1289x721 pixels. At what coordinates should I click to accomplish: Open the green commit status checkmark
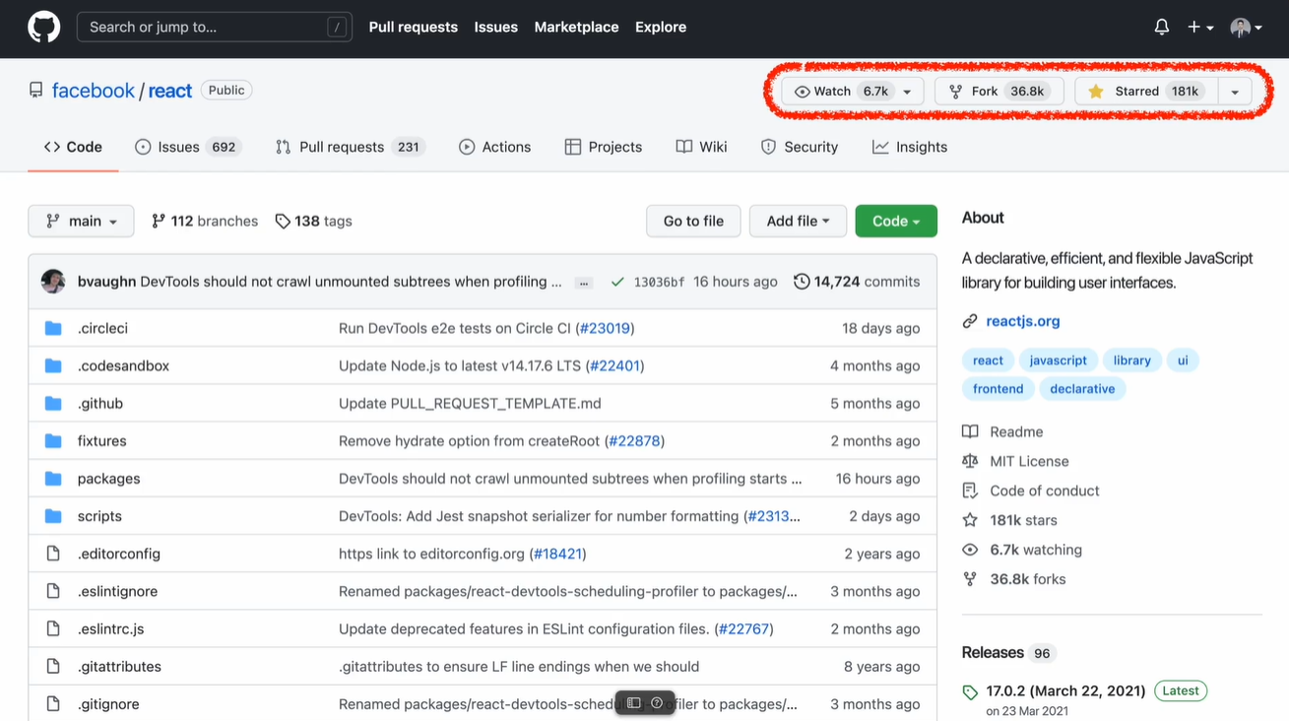coord(617,282)
